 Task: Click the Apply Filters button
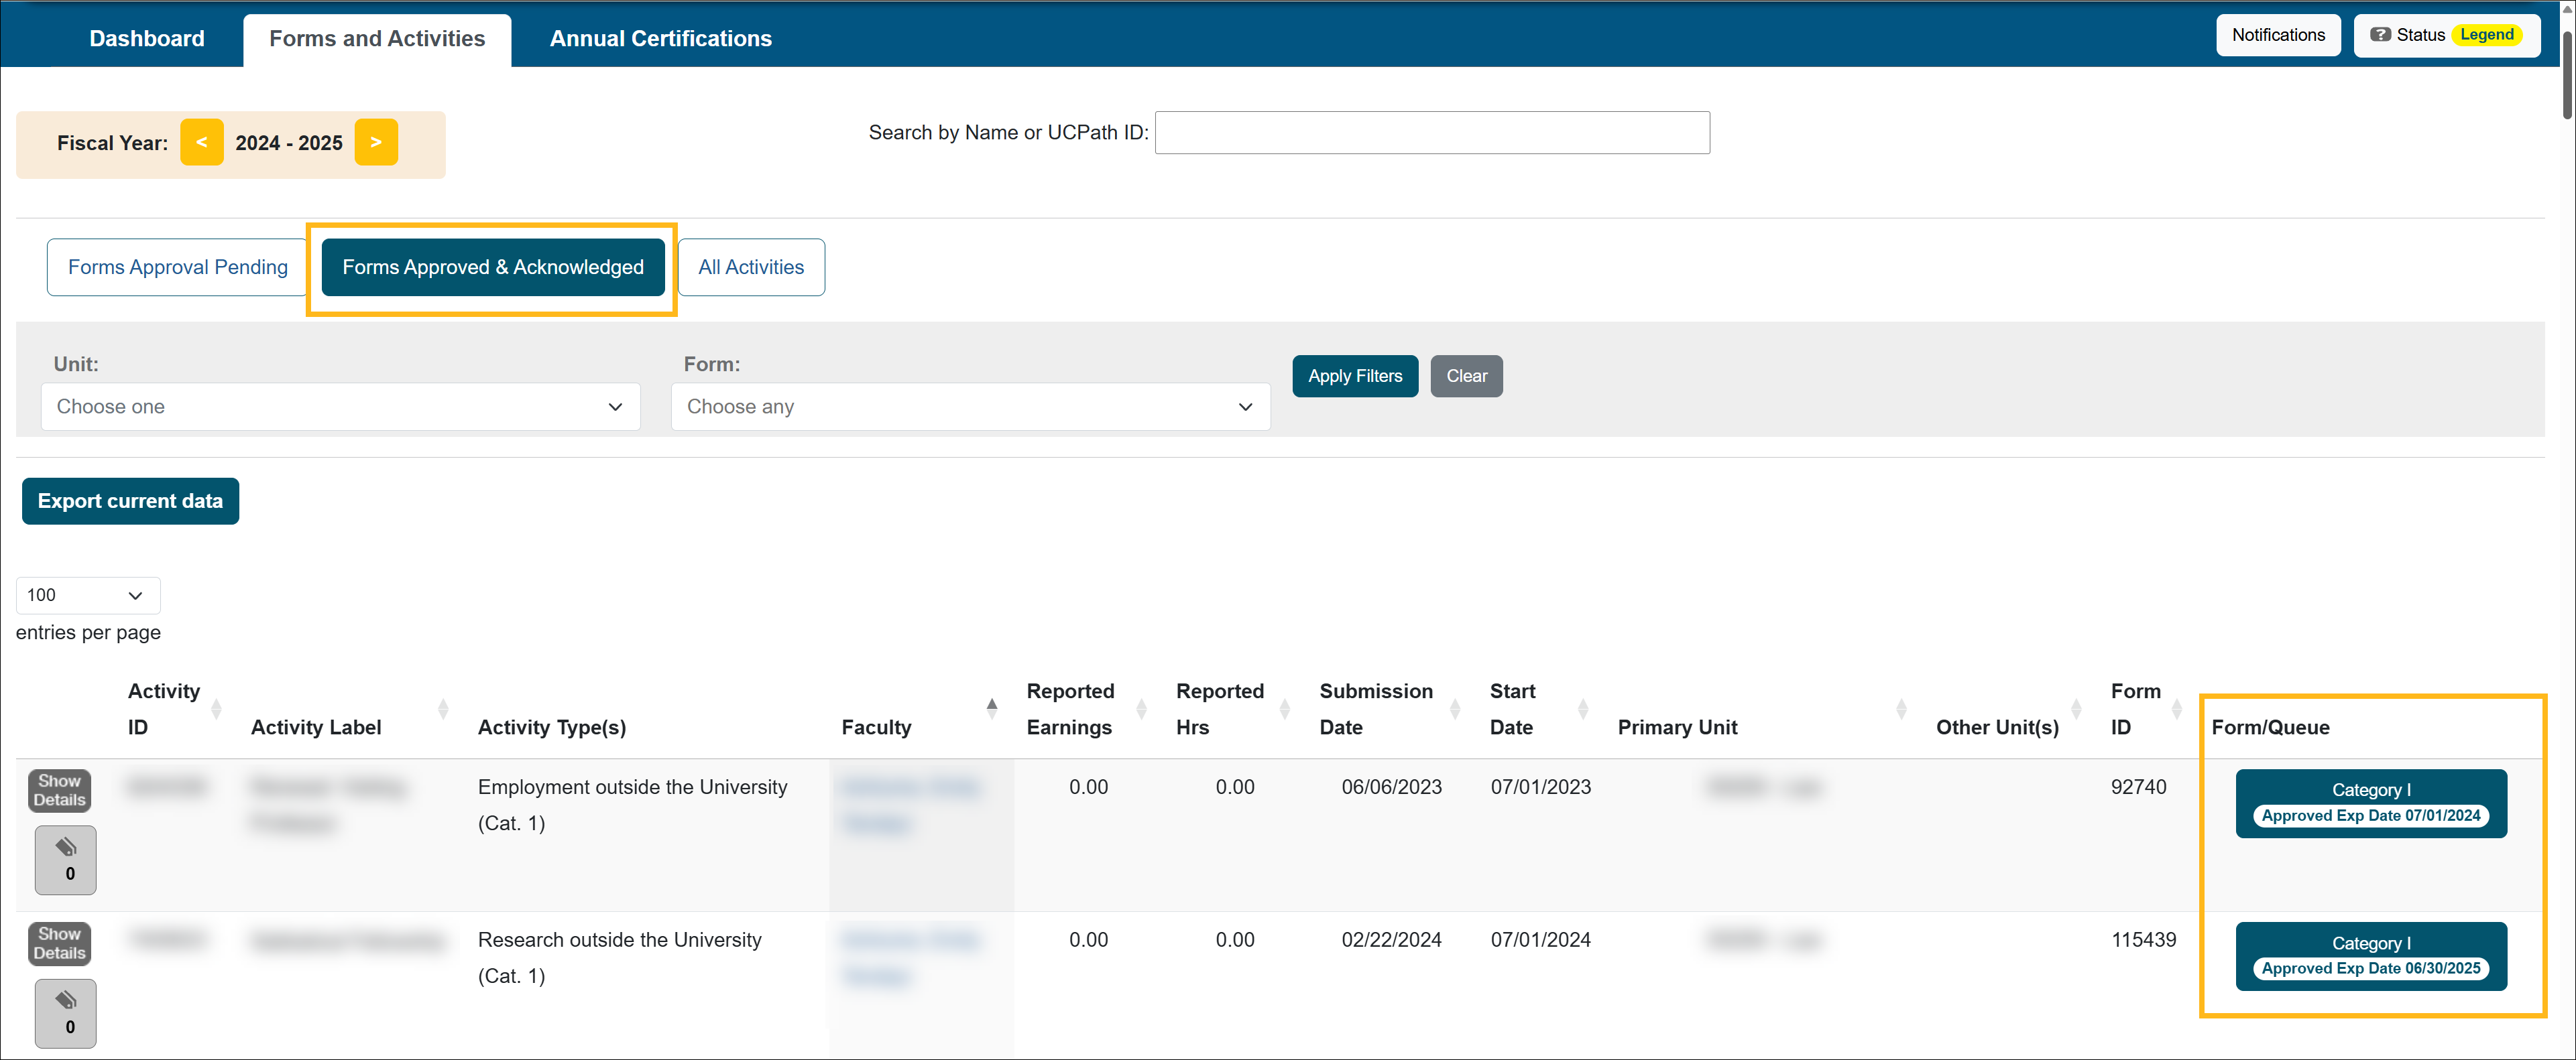(x=1354, y=376)
